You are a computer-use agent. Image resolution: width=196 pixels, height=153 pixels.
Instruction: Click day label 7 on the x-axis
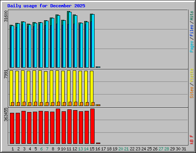[47, 149]
